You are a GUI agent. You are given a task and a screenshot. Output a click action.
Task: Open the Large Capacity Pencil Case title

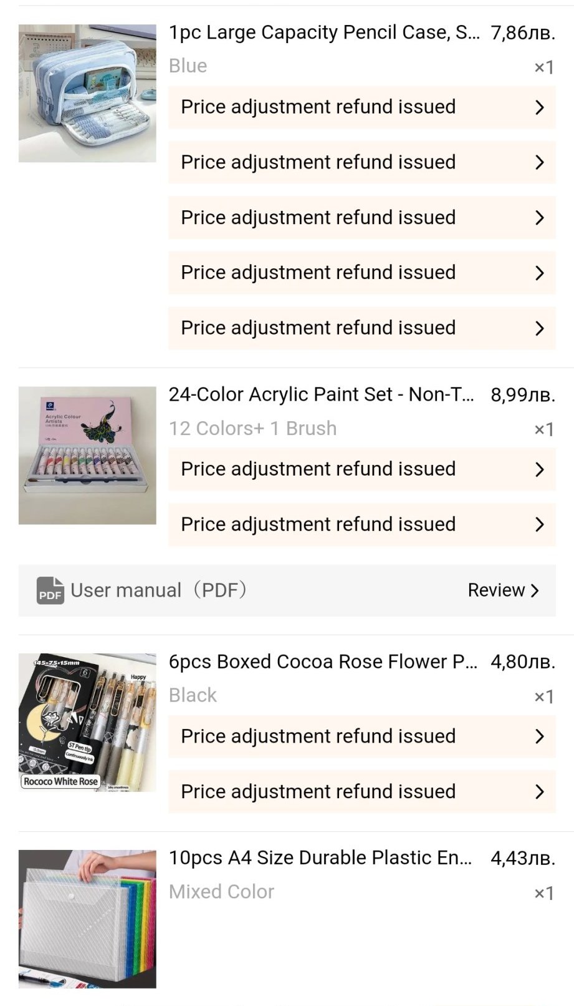click(x=324, y=32)
